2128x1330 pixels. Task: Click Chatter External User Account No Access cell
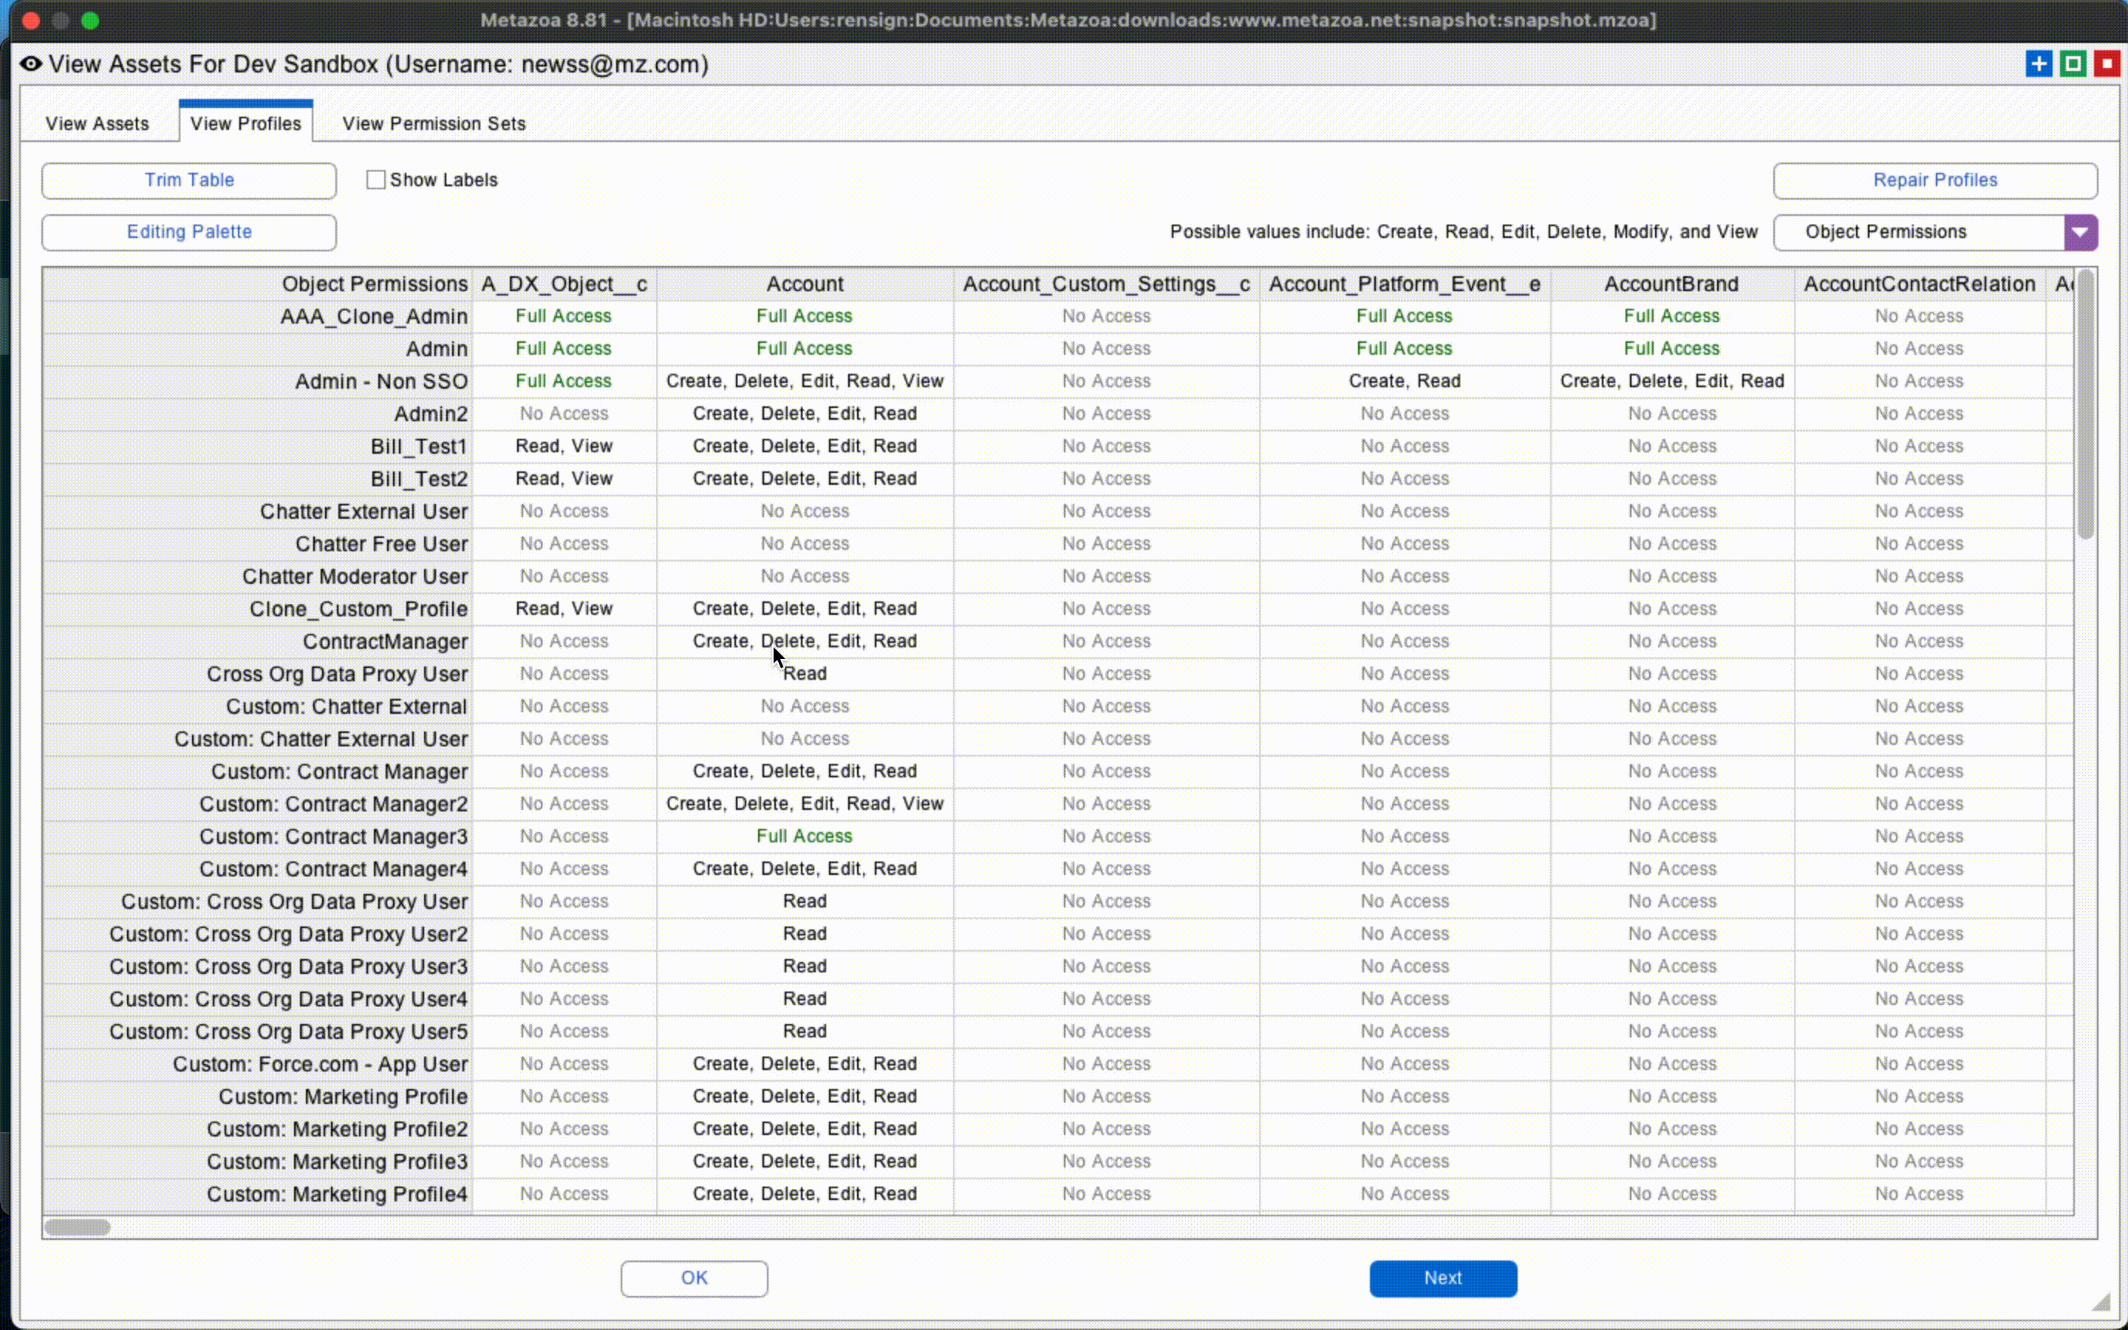[x=805, y=511]
